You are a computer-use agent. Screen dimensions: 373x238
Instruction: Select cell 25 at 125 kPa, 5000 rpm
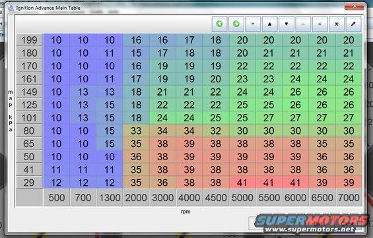tap(242, 105)
